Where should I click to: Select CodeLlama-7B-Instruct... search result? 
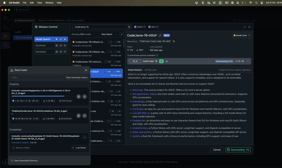click(x=97, y=63)
